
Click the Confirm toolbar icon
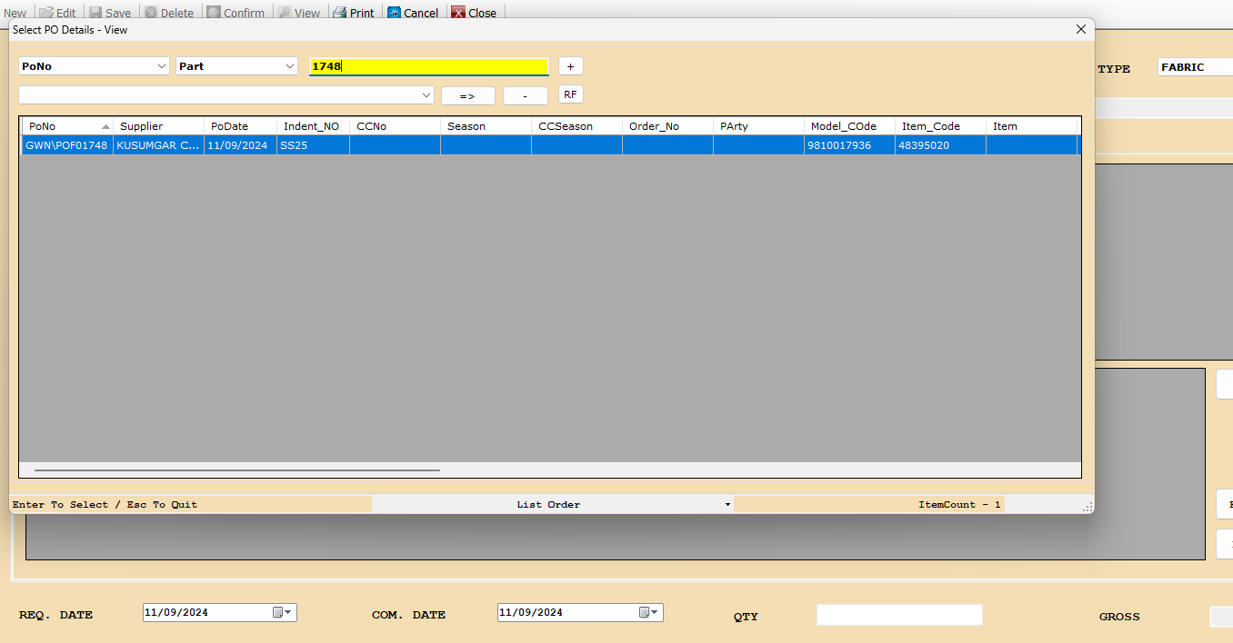(x=214, y=13)
